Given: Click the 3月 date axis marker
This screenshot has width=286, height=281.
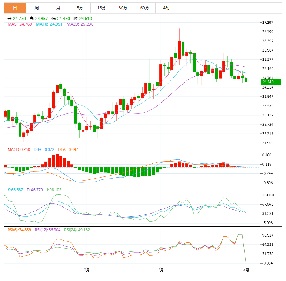Looking at the screenshot, I should coord(161,270).
